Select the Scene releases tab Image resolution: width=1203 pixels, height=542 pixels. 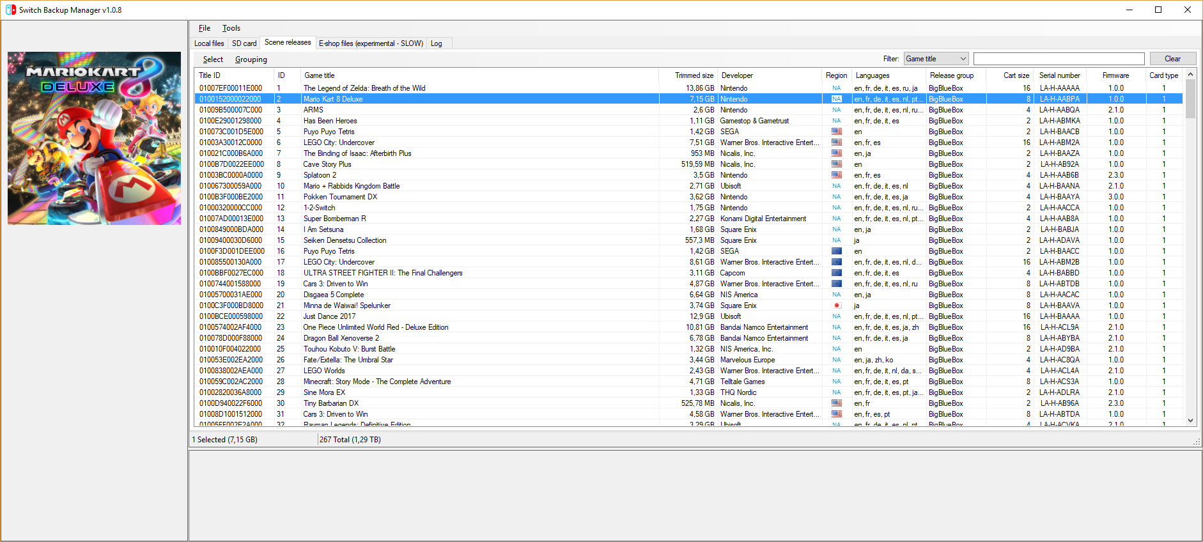click(288, 42)
